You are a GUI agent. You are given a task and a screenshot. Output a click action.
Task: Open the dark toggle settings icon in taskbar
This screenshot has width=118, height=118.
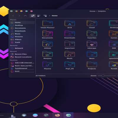(46, 115)
